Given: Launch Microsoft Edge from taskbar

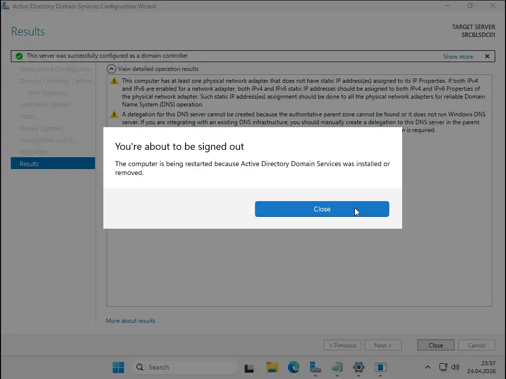Looking at the screenshot, I should pyautogui.click(x=294, y=367).
